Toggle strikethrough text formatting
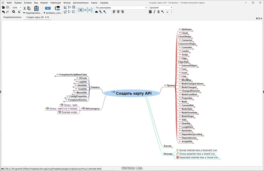Viewport: 264px width, 171px height. pyautogui.click(x=158, y=12)
